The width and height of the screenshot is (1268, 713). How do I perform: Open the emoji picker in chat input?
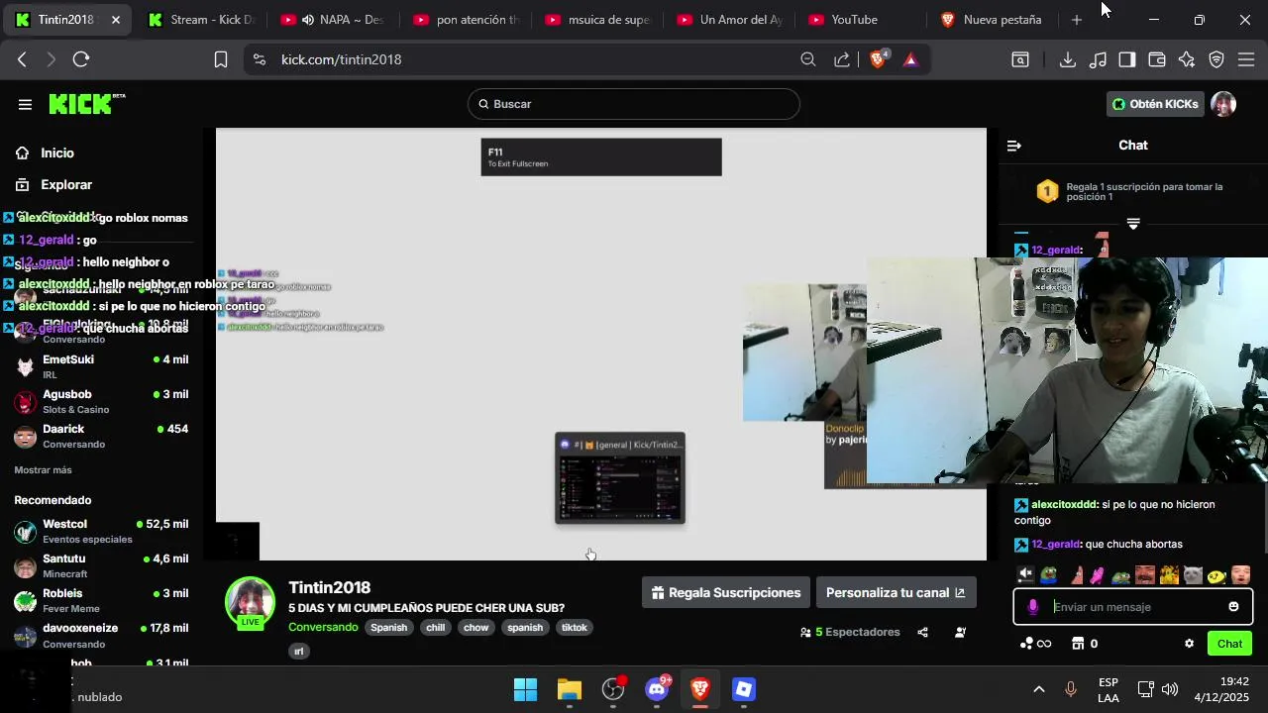(x=1233, y=607)
